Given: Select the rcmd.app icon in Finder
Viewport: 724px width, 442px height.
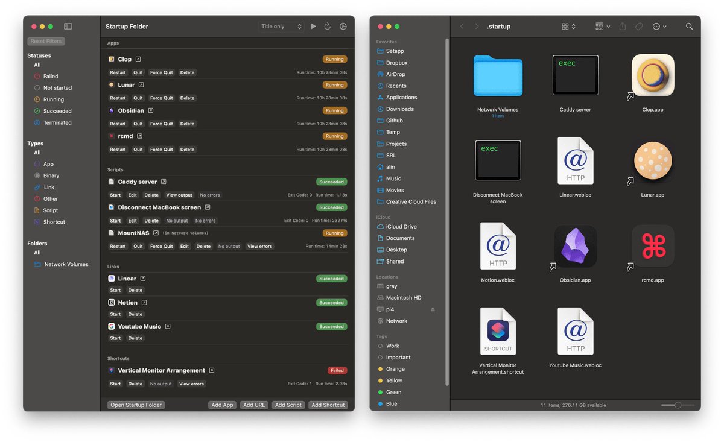Looking at the screenshot, I should 652,246.
